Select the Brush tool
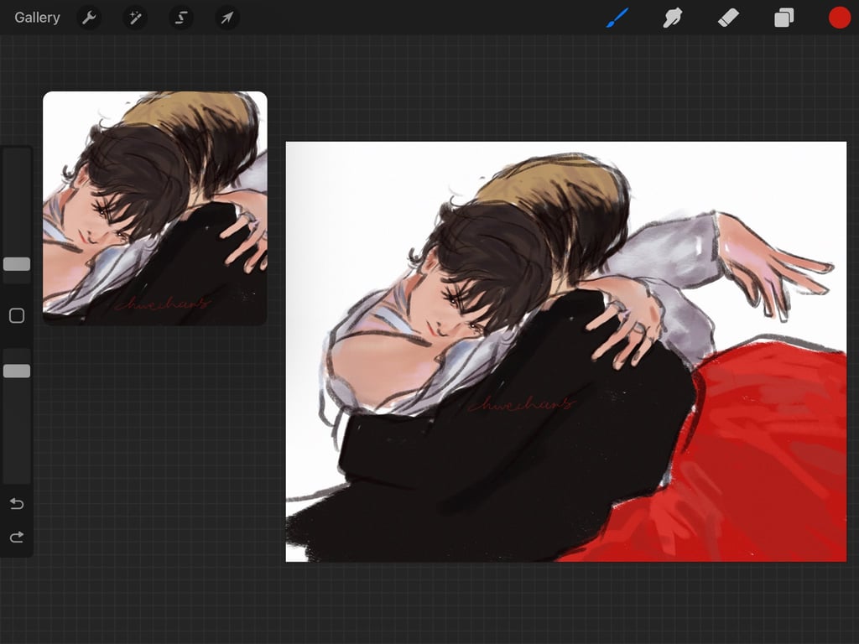Viewport: 859px width, 644px height. [x=617, y=18]
